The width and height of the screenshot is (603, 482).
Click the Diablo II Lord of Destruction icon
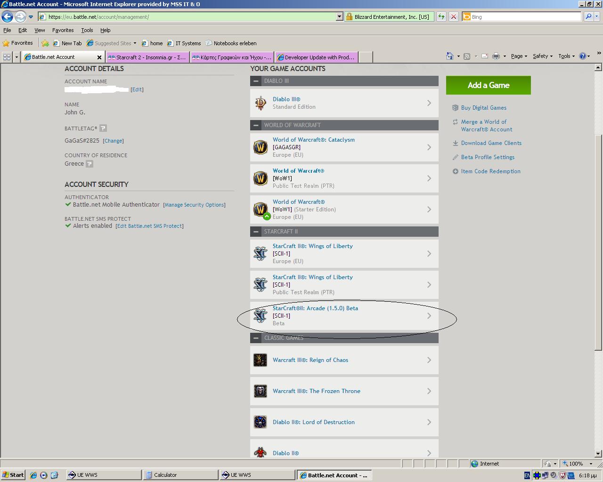pos(261,422)
